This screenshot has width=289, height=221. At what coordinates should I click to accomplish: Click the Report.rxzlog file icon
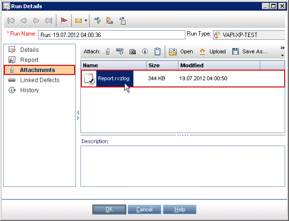89,79
